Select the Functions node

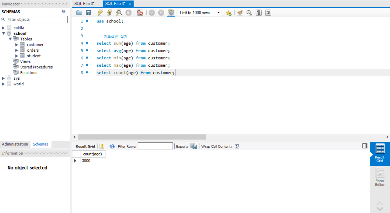coord(29,73)
